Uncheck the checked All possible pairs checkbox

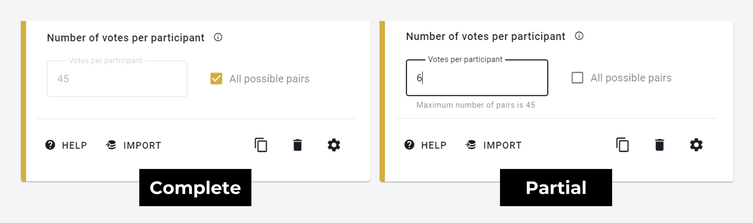216,79
